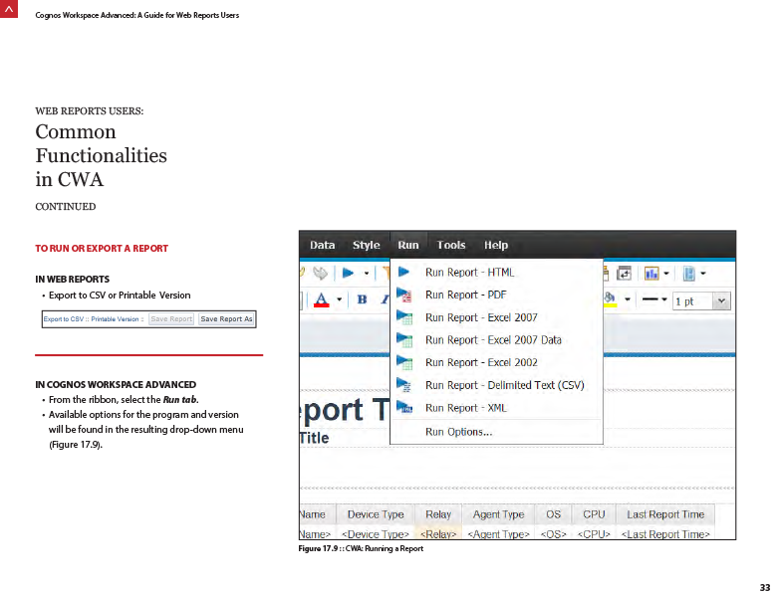Click the Device Type column header
780x595 pixels.
click(376, 514)
